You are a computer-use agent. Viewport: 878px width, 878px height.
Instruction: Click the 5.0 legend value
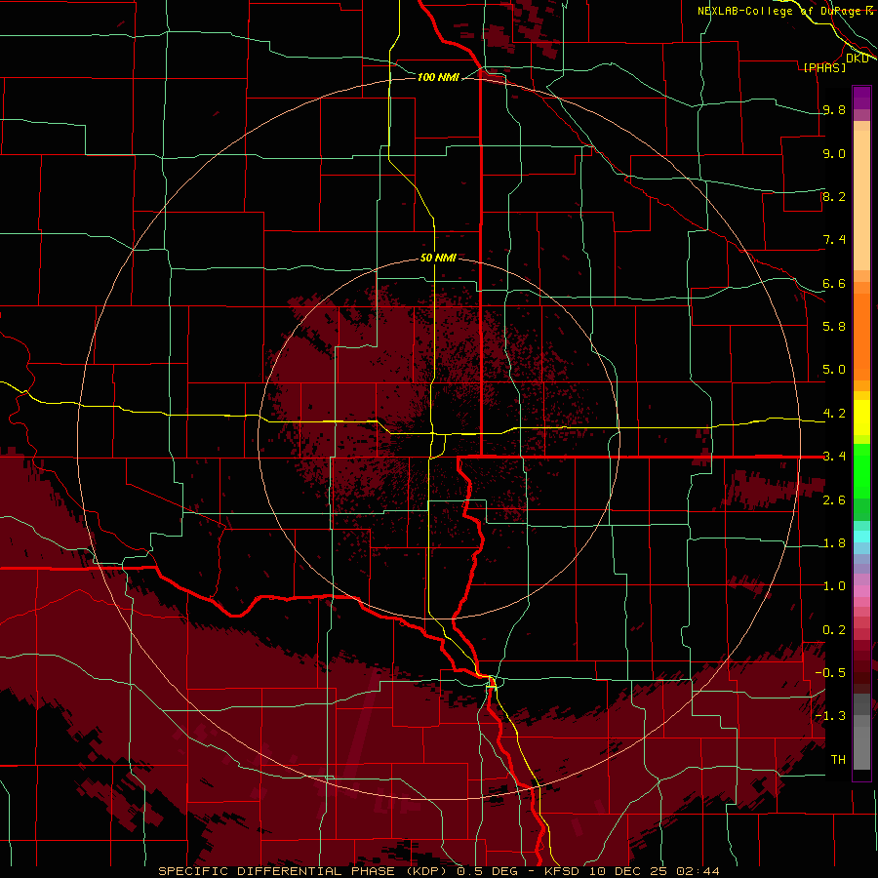(834, 370)
